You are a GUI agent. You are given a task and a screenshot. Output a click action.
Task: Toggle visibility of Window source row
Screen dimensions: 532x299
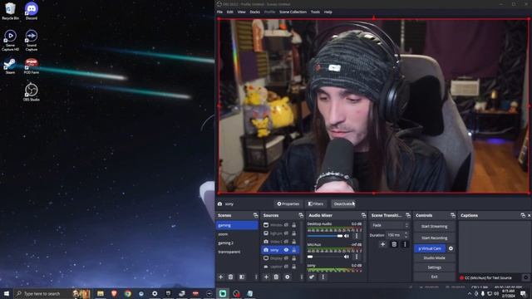point(286,225)
